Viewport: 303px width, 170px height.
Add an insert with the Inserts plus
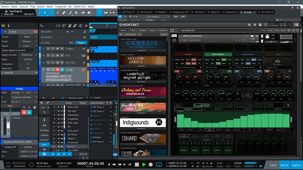(36, 118)
